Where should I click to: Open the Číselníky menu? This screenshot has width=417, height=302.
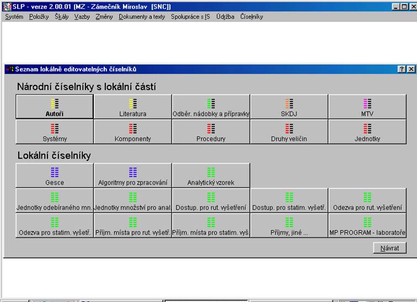(252, 17)
